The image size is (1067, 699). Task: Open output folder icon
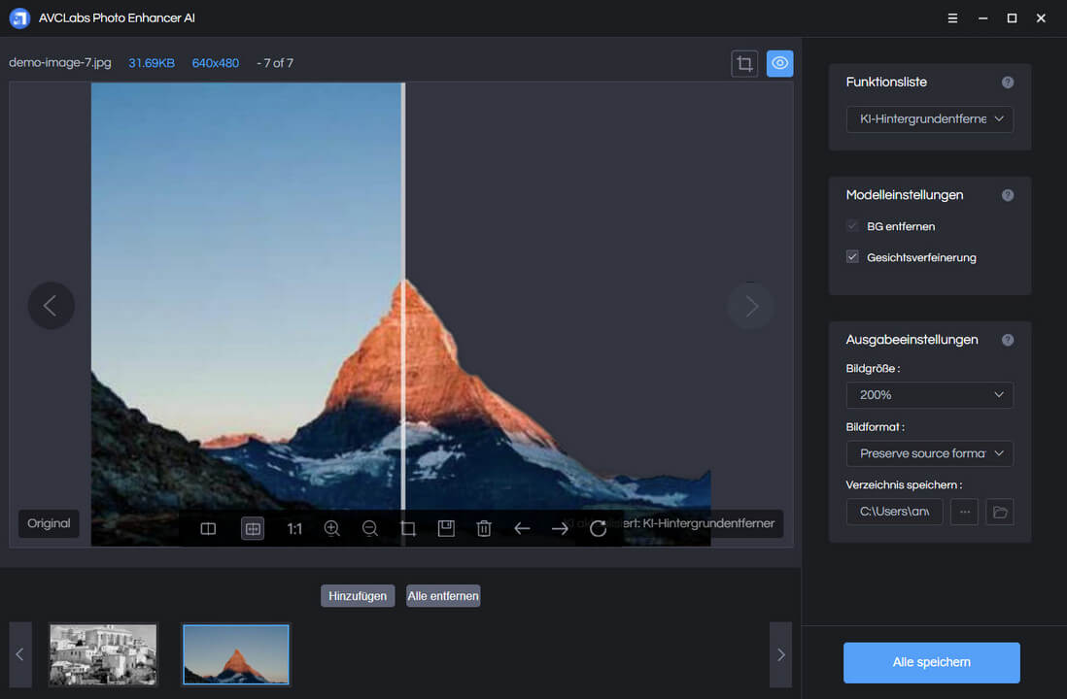pyautogui.click(x=1000, y=512)
